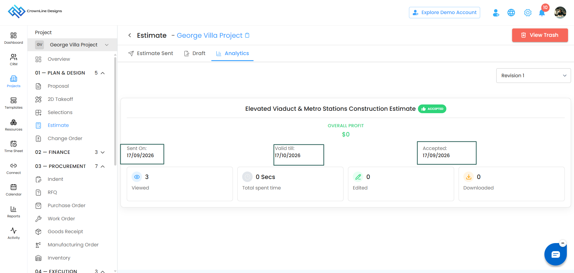Open Purchase Order in project menu
574x273 pixels.
[66, 205]
